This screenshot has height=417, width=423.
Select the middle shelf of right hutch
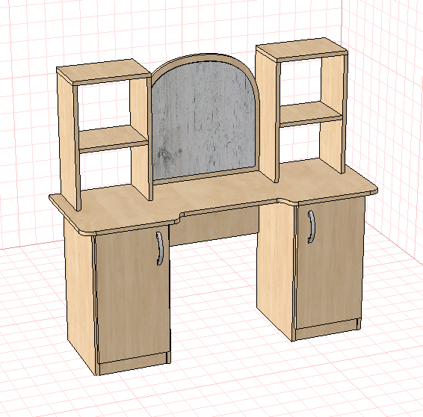pos(311,114)
